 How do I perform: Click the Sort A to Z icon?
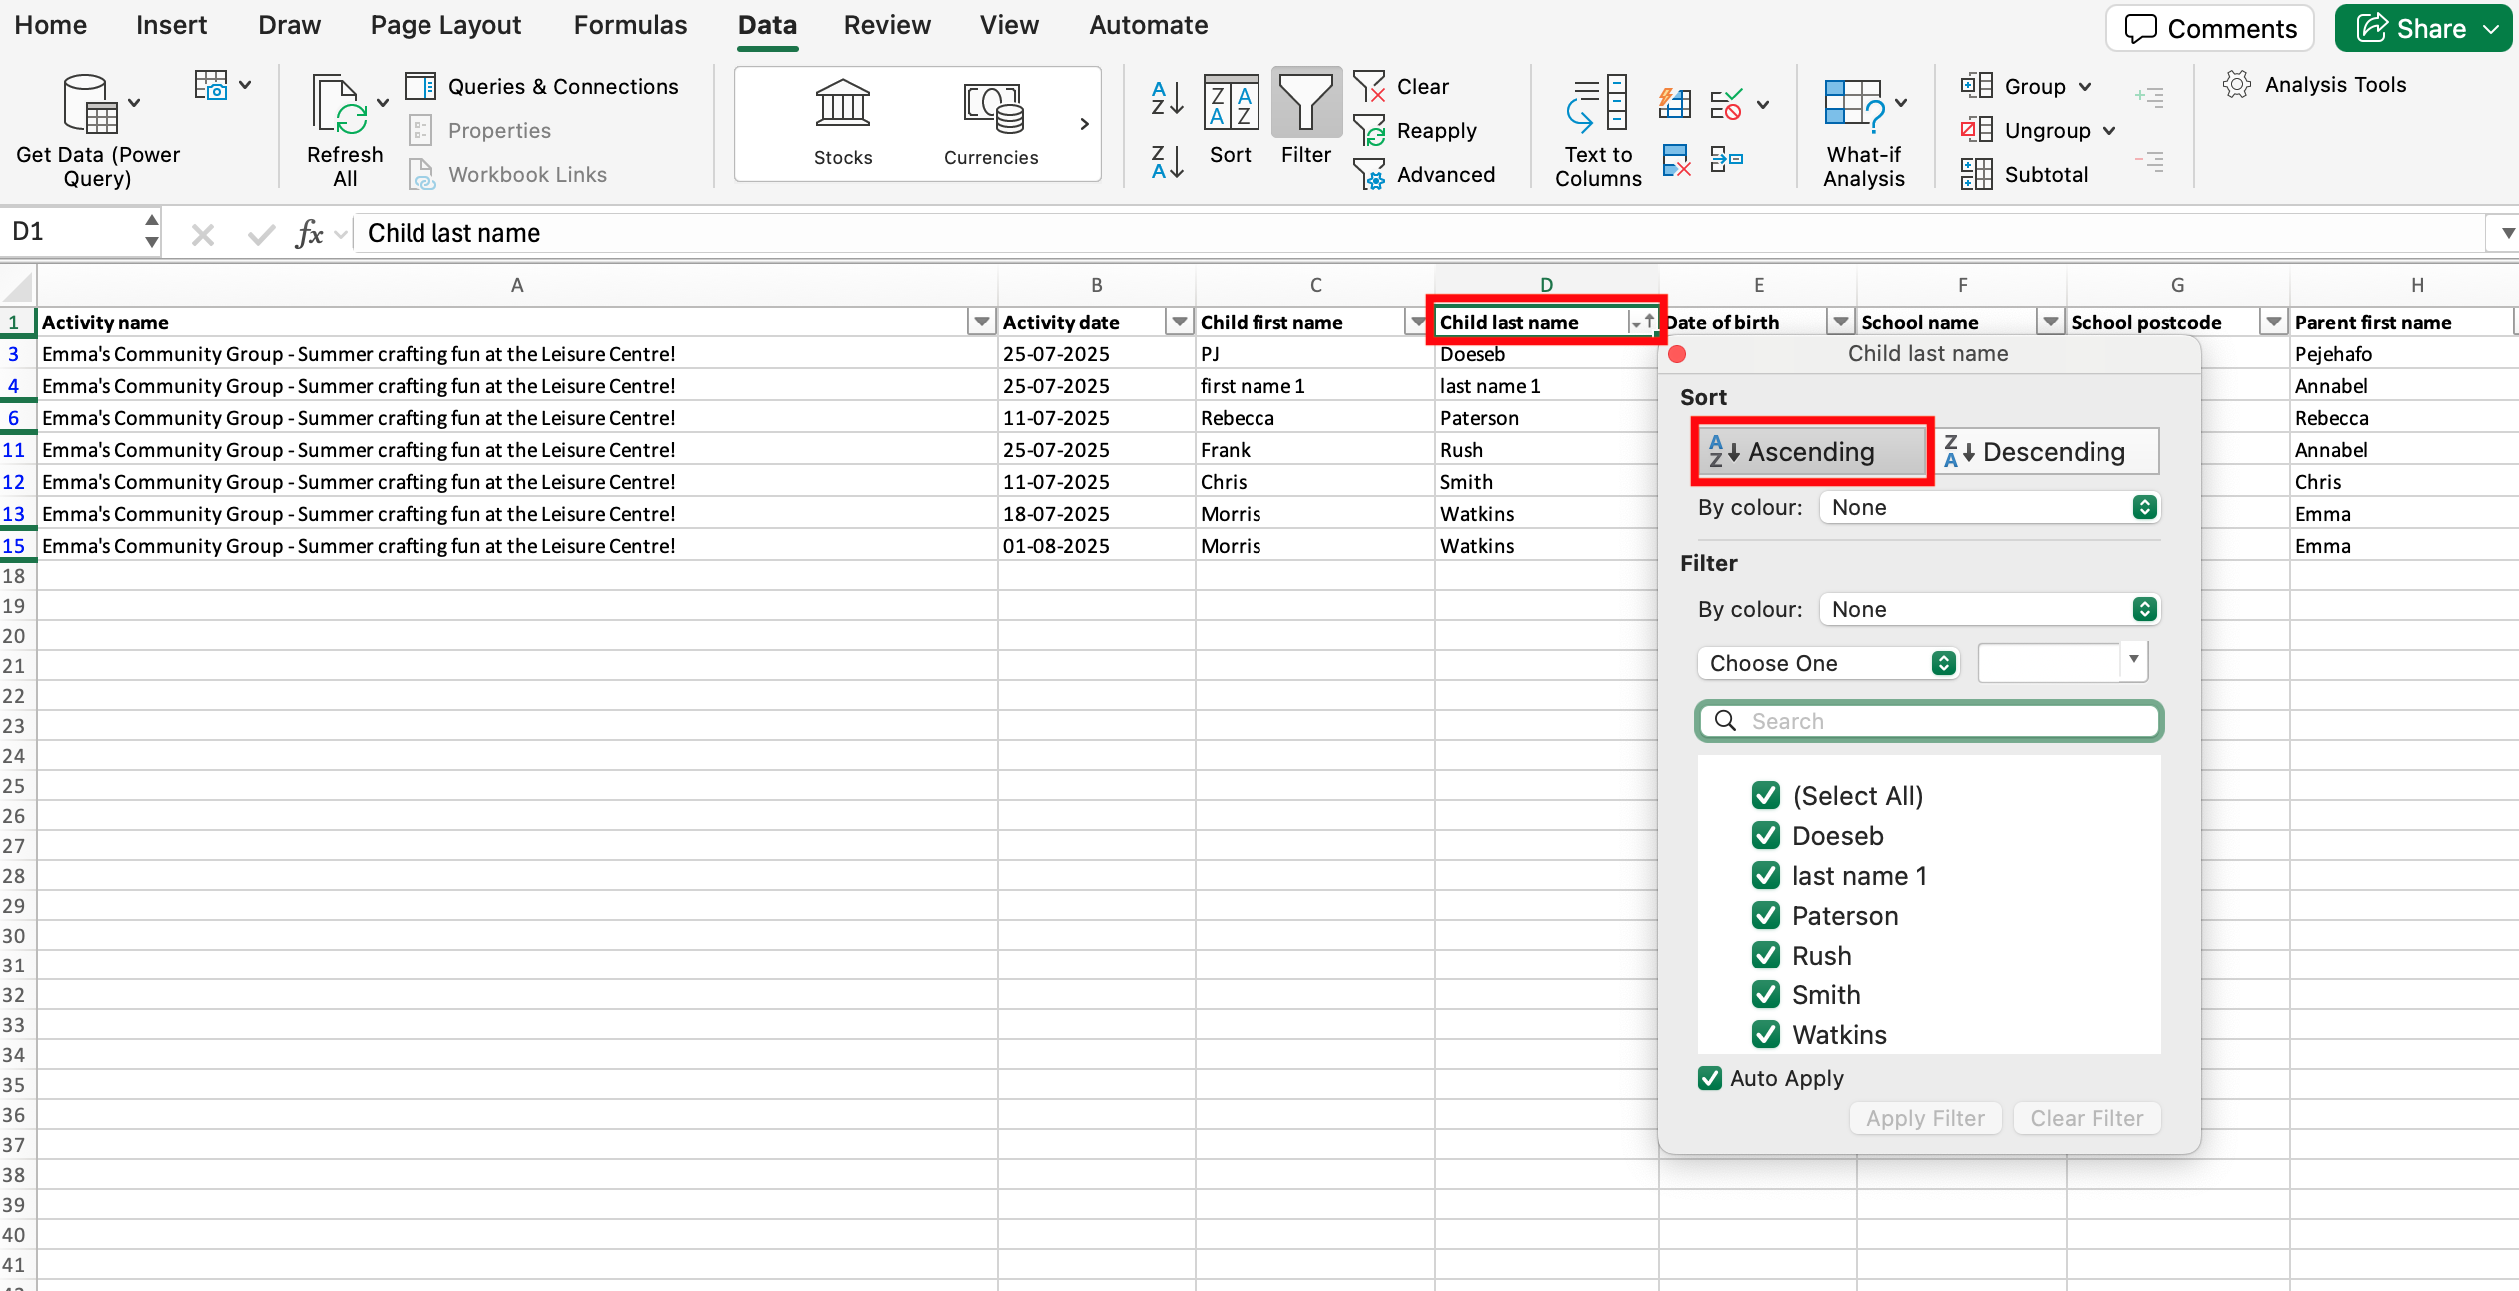(x=1166, y=98)
